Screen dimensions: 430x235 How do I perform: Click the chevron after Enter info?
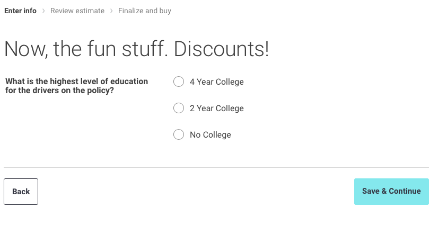tap(43, 11)
